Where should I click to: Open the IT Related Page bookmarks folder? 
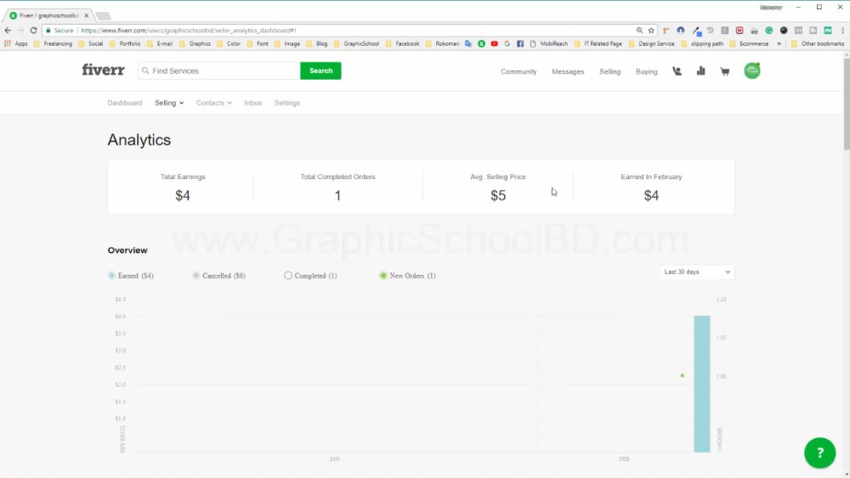598,43
